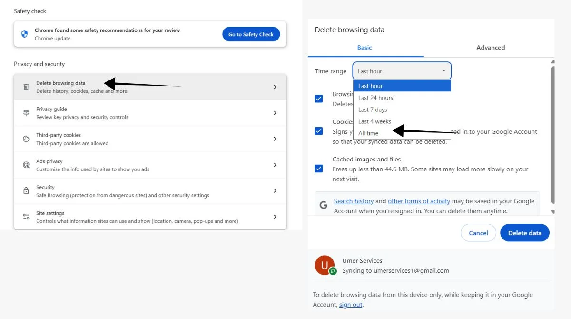Choose Last 24 hours option

click(x=402, y=98)
